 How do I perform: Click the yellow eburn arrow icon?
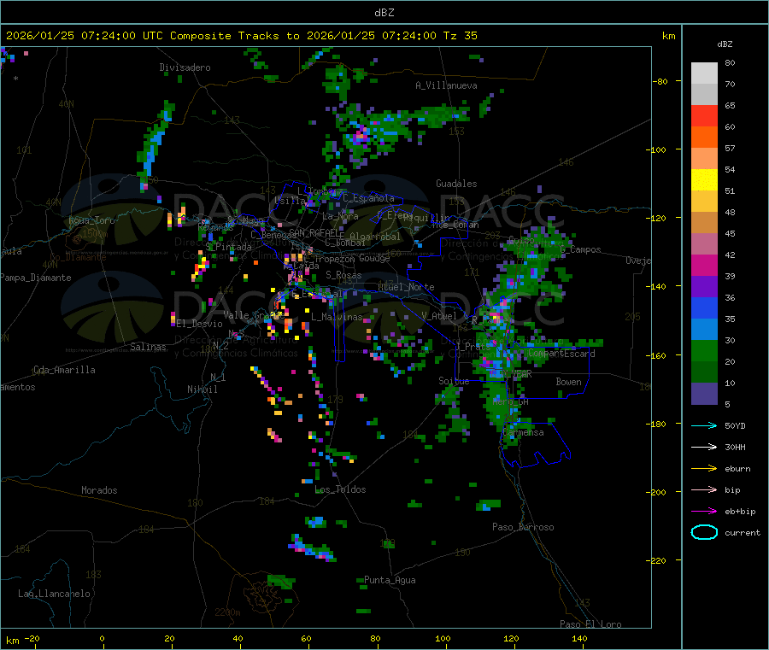pos(704,468)
